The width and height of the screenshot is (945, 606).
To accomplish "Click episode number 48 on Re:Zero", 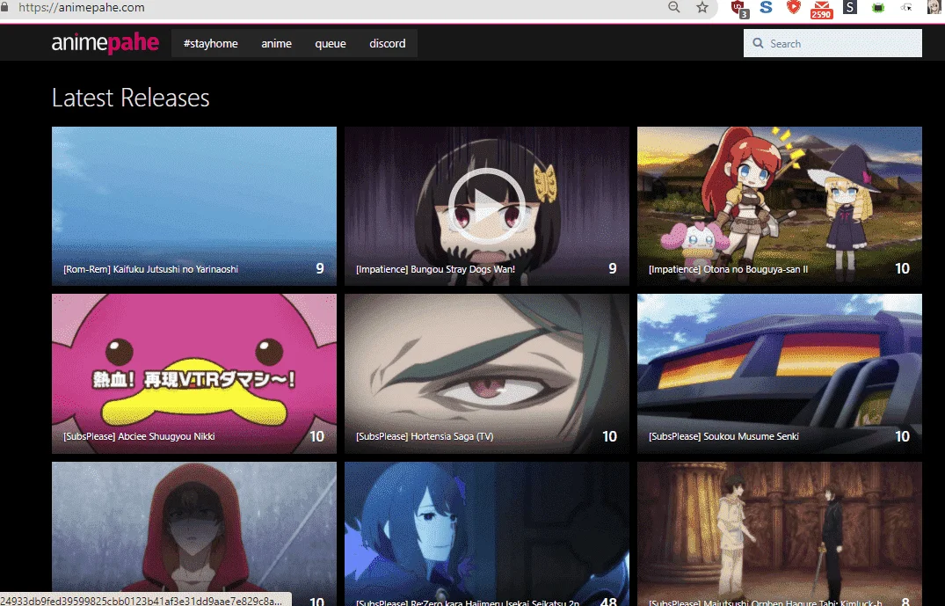I will click(608, 602).
